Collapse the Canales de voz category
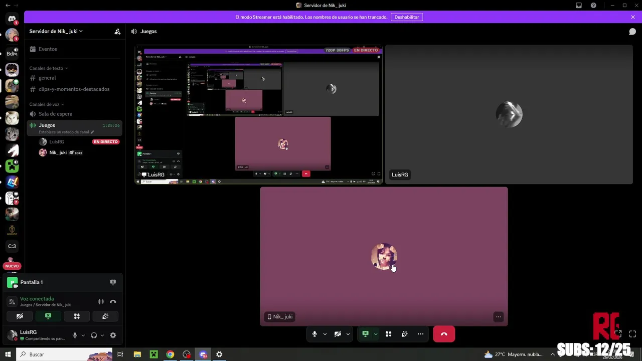642x361 pixels. [46, 104]
